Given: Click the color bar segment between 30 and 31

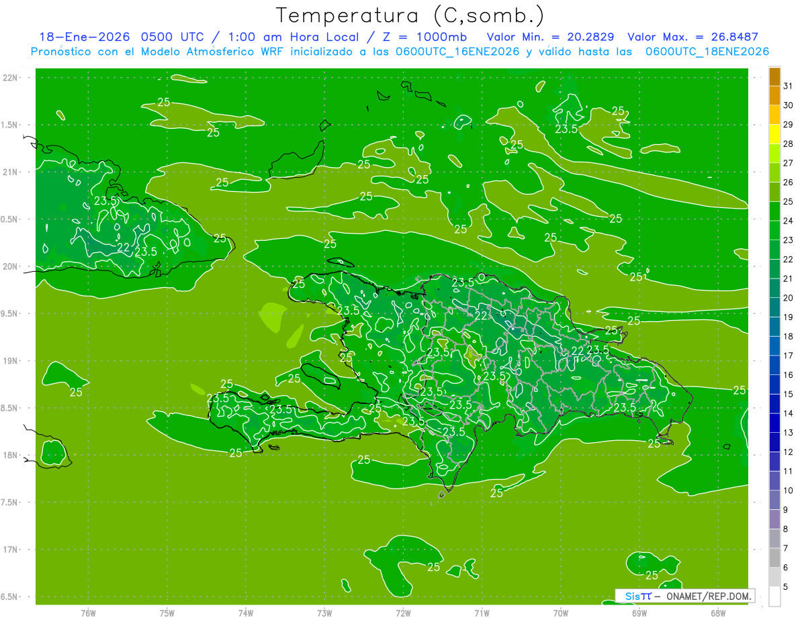Looking at the screenshot, I should (x=774, y=95).
